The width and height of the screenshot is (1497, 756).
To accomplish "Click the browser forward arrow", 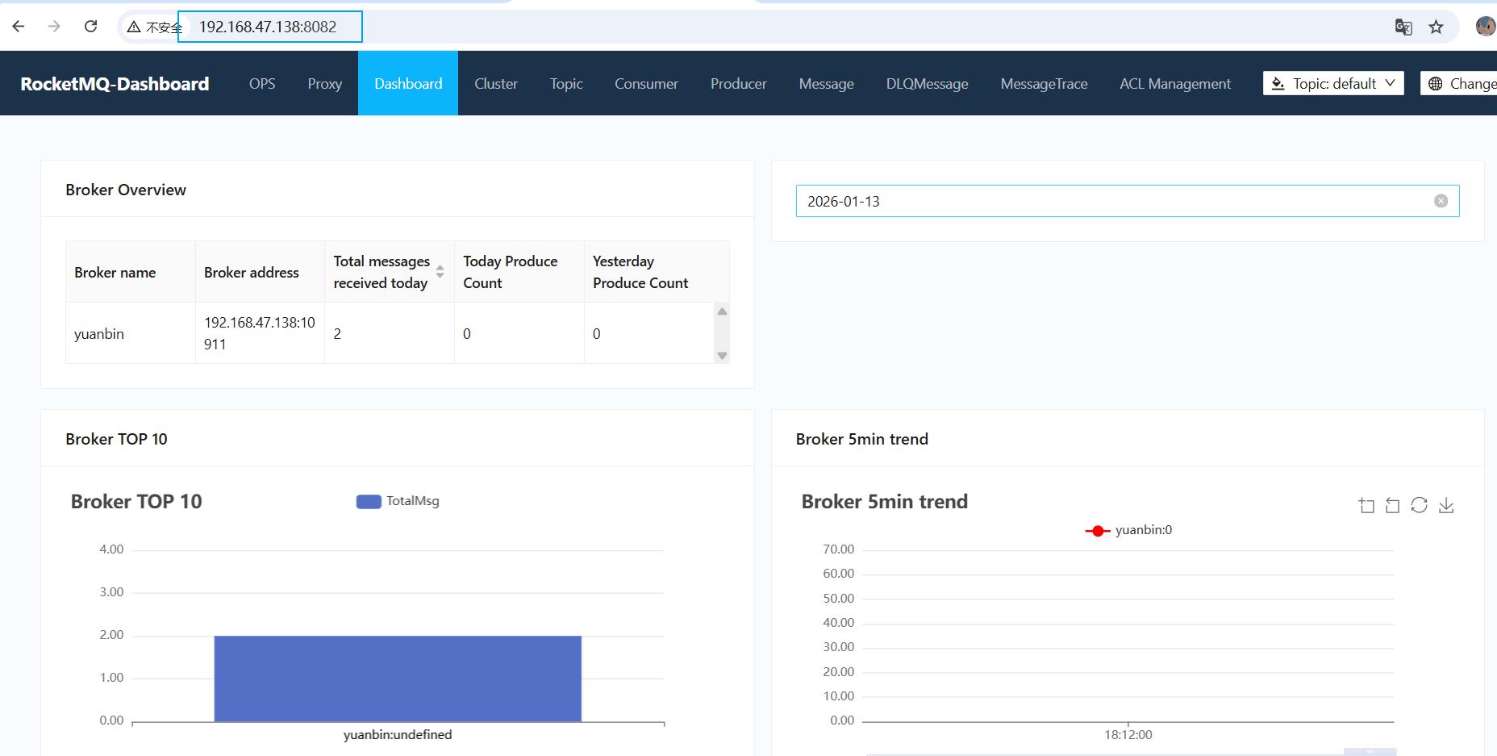I will pos(54,27).
